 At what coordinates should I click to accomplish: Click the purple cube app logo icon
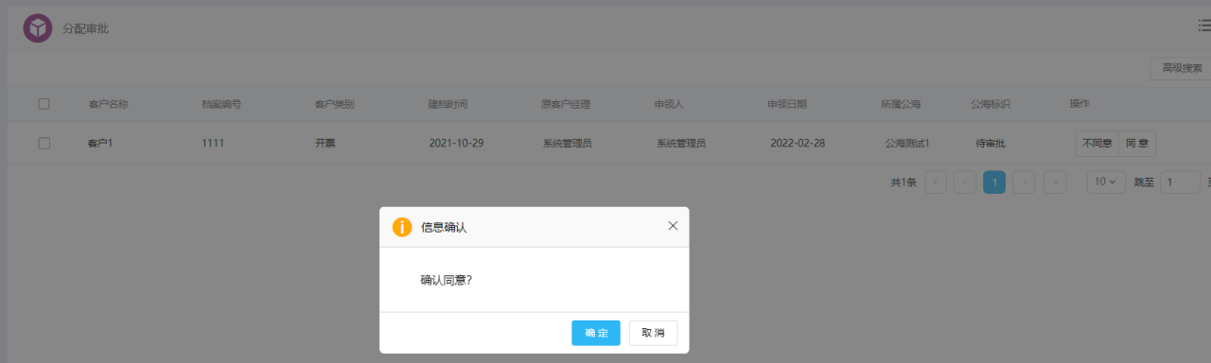(x=38, y=28)
